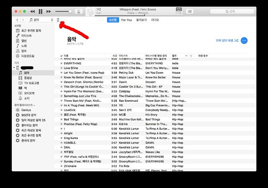Uncheck the Something Just Like This checkbox
The height and width of the screenshot is (188, 268).
pyautogui.click(x=61, y=96)
